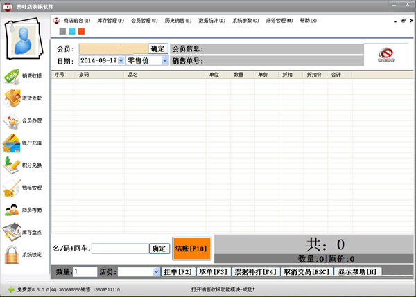This screenshot has width=416, height=297.
Task: Click the app logo in title bar
Action: [x=8, y=7]
